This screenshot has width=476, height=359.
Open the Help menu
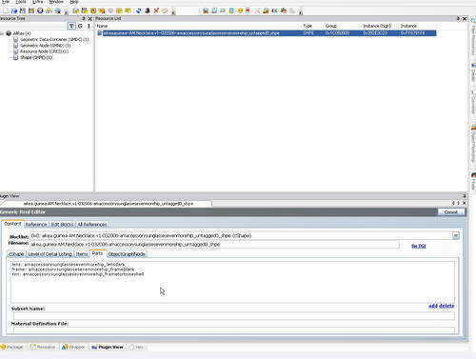click(73, 2)
